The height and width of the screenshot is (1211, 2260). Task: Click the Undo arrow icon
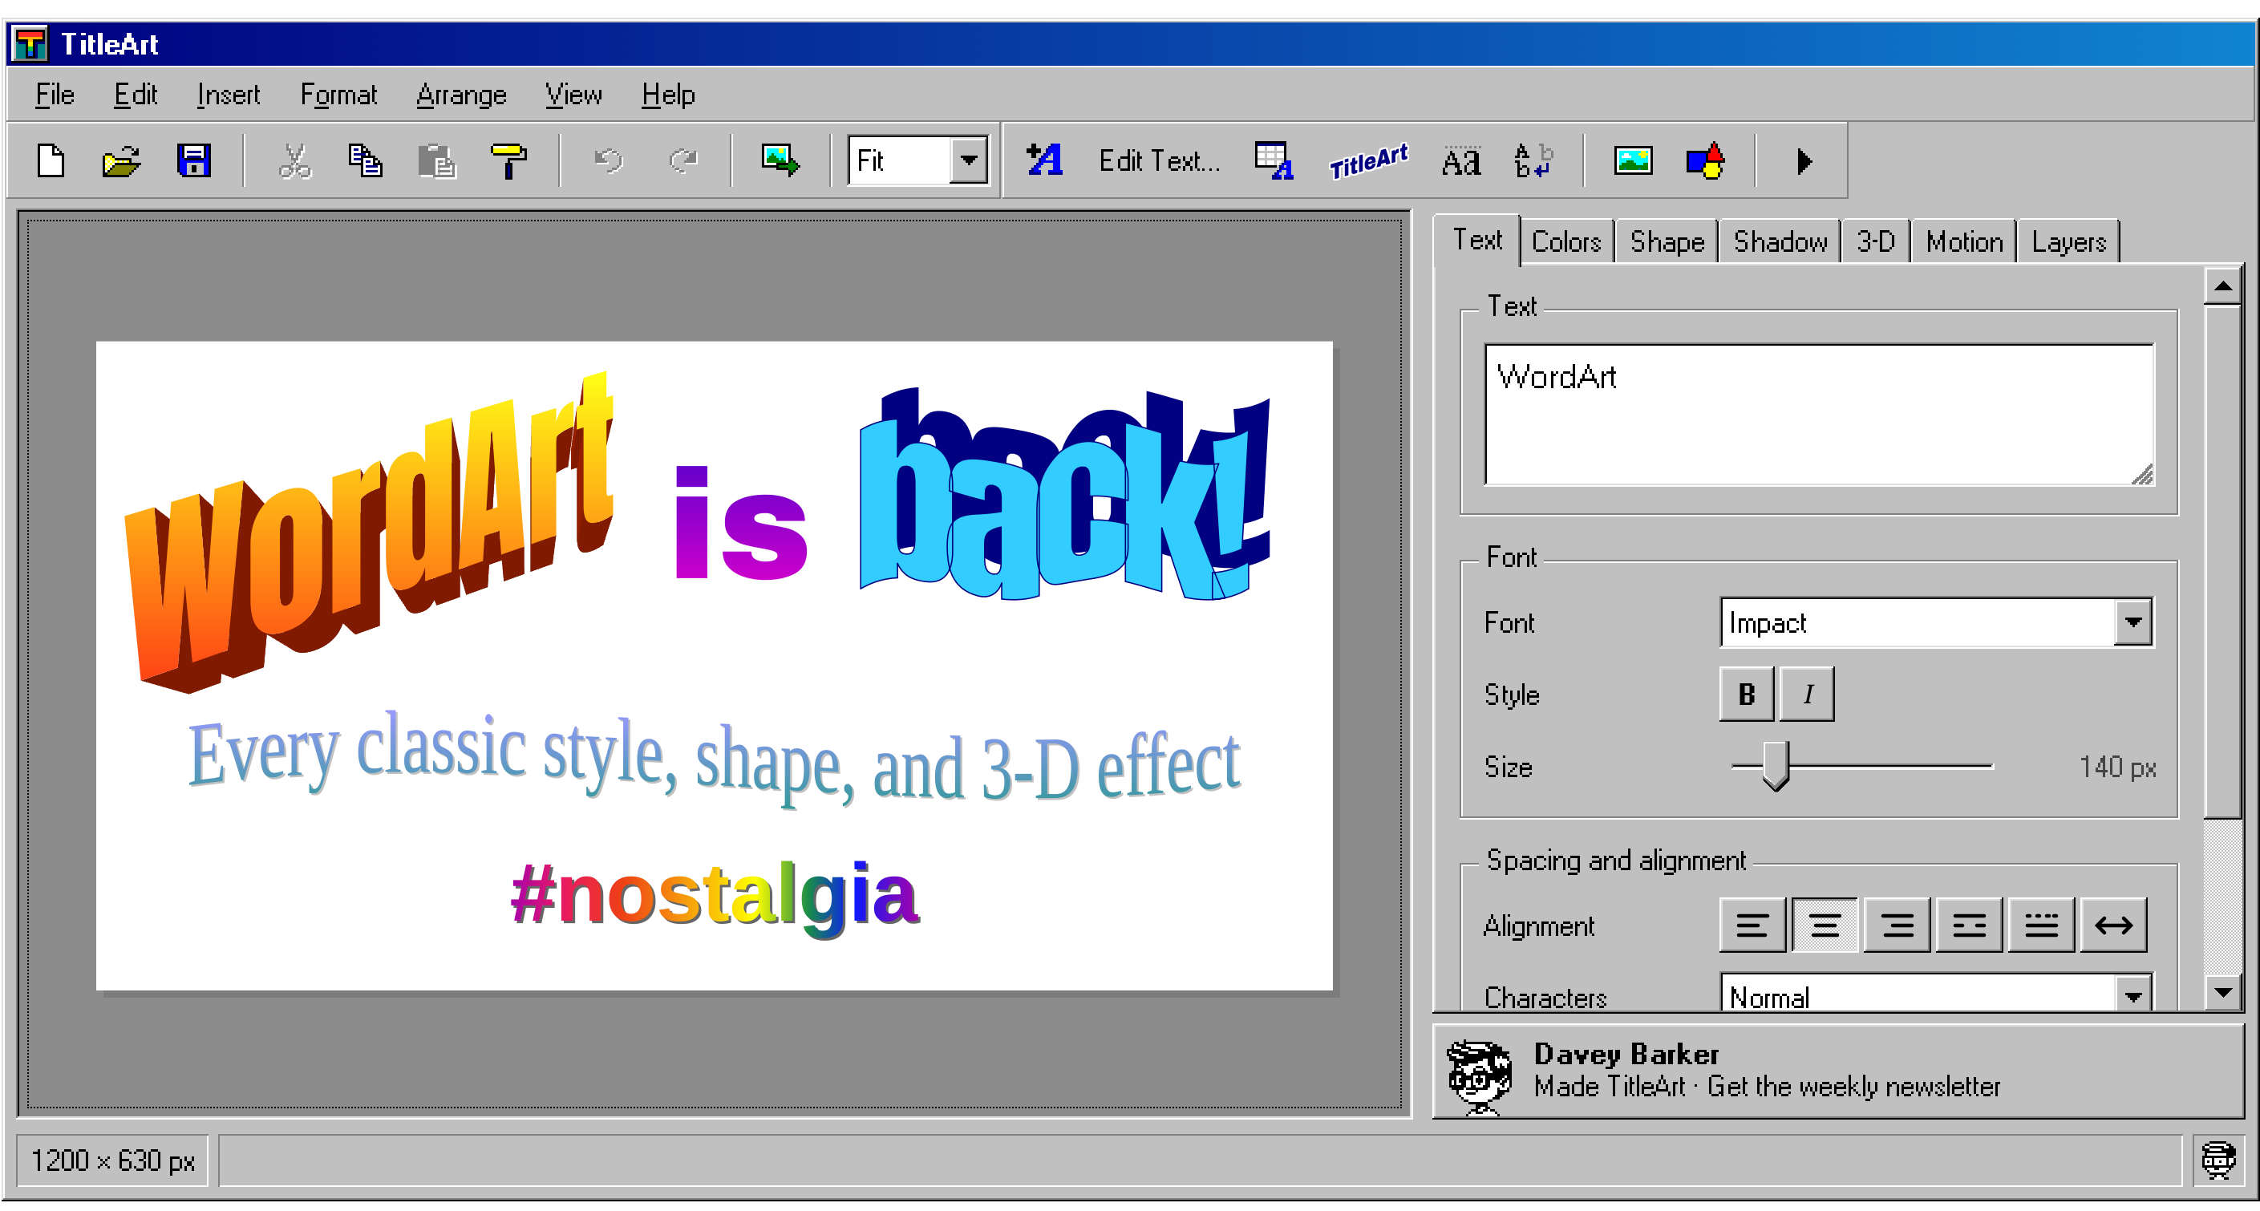point(608,160)
